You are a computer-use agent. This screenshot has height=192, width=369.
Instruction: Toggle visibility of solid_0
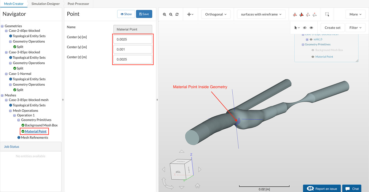[311, 39]
